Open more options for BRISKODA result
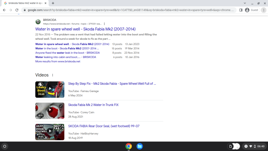The width and height of the screenshot is (268, 151). (x=104, y=24)
